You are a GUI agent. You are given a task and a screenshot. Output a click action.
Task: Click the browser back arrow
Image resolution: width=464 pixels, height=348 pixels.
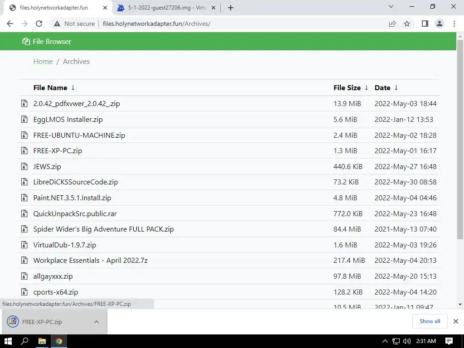(x=10, y=24)
